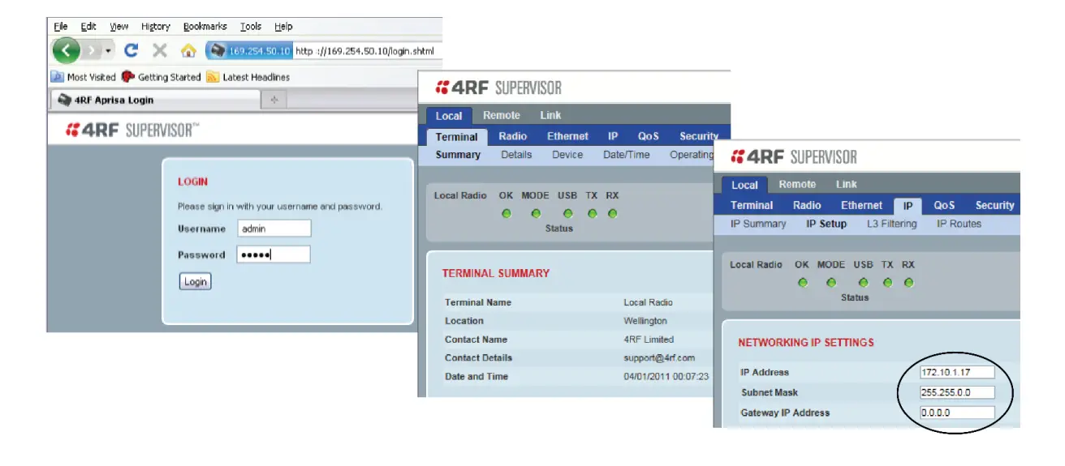Select Remote tab in the middle Supervisor window
Viewport: 1065px width, 466px height.
coord(502,115)
